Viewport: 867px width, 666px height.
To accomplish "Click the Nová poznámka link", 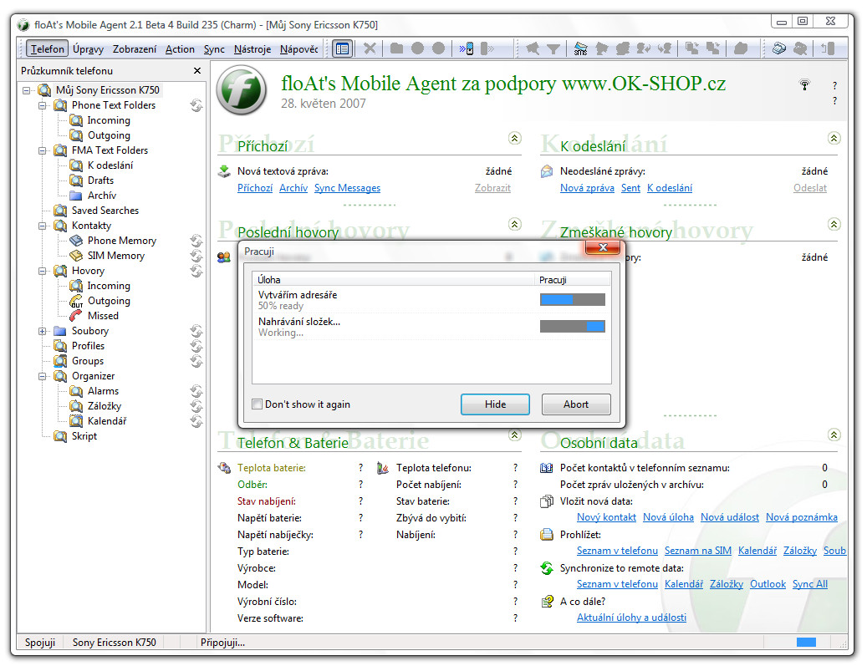I will coord(801,517).
